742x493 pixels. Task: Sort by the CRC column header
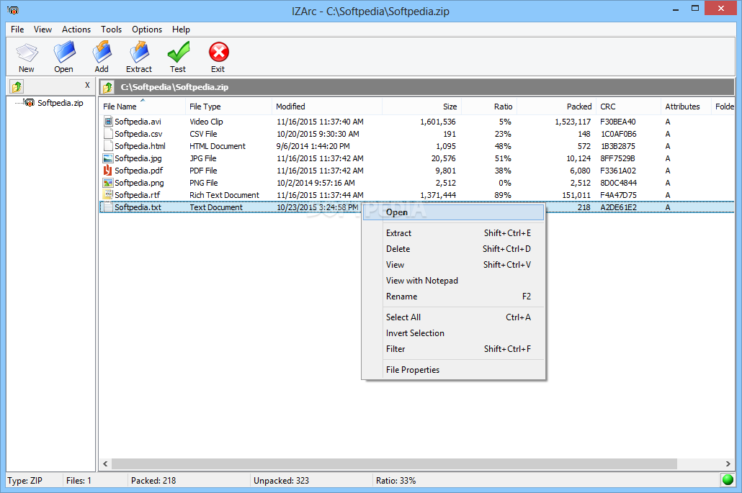point(628,107)
